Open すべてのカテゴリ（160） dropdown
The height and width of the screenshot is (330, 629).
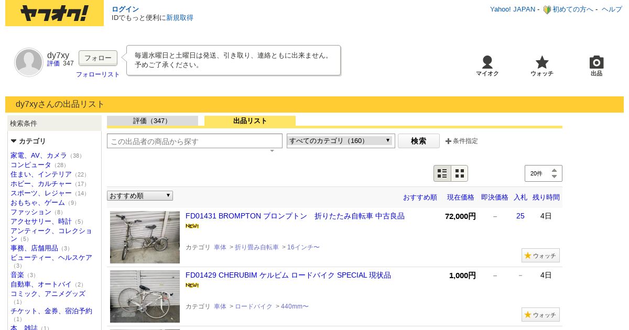coord(340,141)
